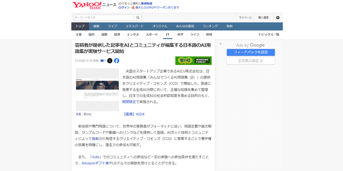
Task: Open the 速報 tab
Action: click(x=96, y=26)
